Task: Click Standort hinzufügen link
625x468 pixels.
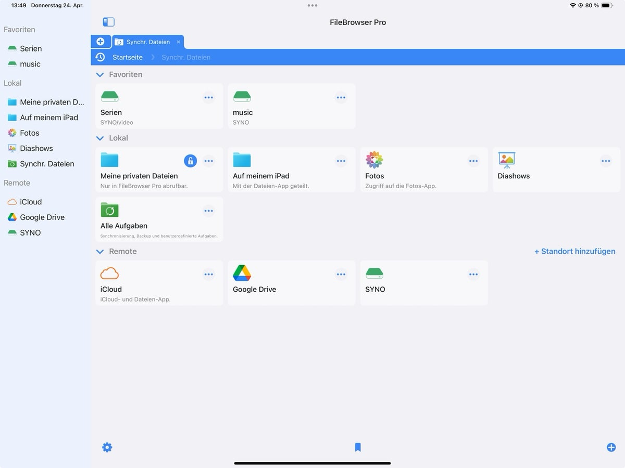Action: coord(574,251)
